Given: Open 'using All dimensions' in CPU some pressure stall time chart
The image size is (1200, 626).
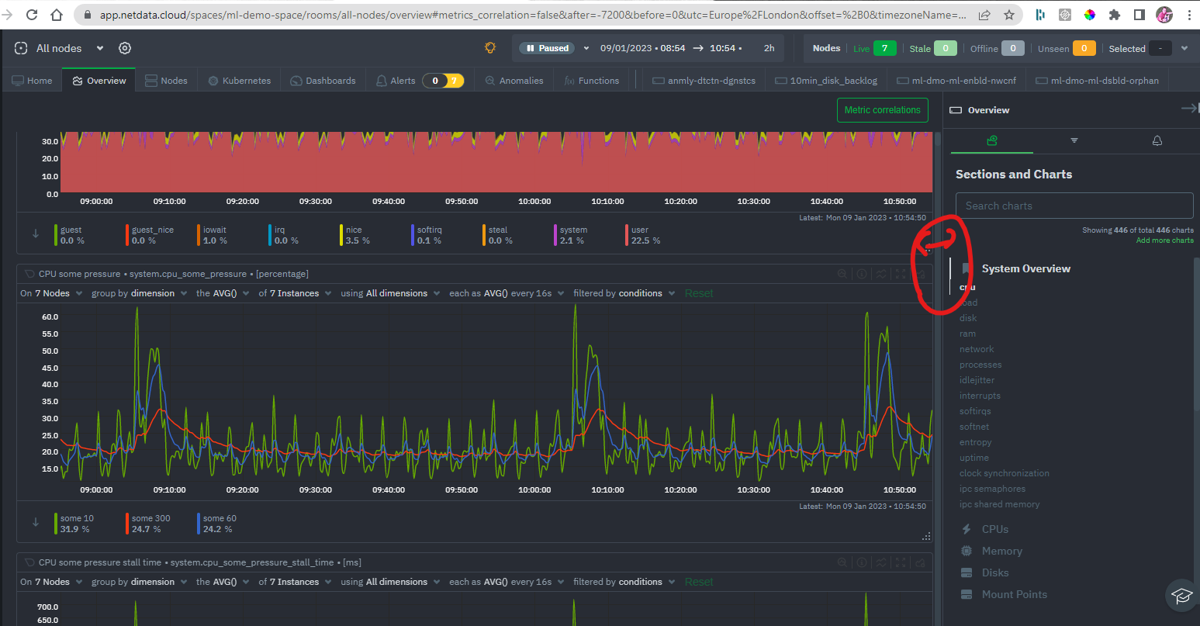Looking at the screenshot, I should [x=390, y=582].
